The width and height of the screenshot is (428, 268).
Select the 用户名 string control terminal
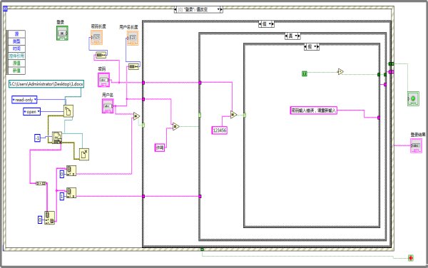[108, 105]
